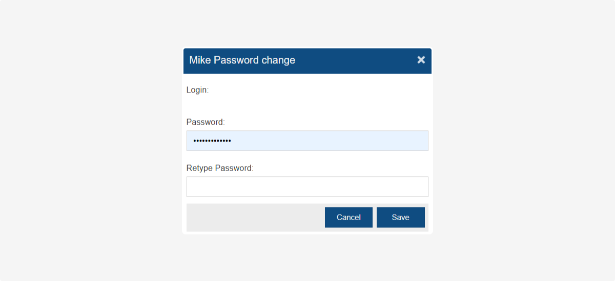Click the empty right end of the Password field

(x=405, y=140)
